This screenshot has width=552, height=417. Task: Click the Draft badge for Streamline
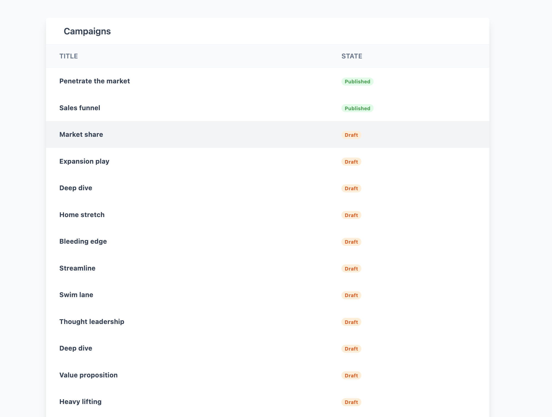pos(351,269)
